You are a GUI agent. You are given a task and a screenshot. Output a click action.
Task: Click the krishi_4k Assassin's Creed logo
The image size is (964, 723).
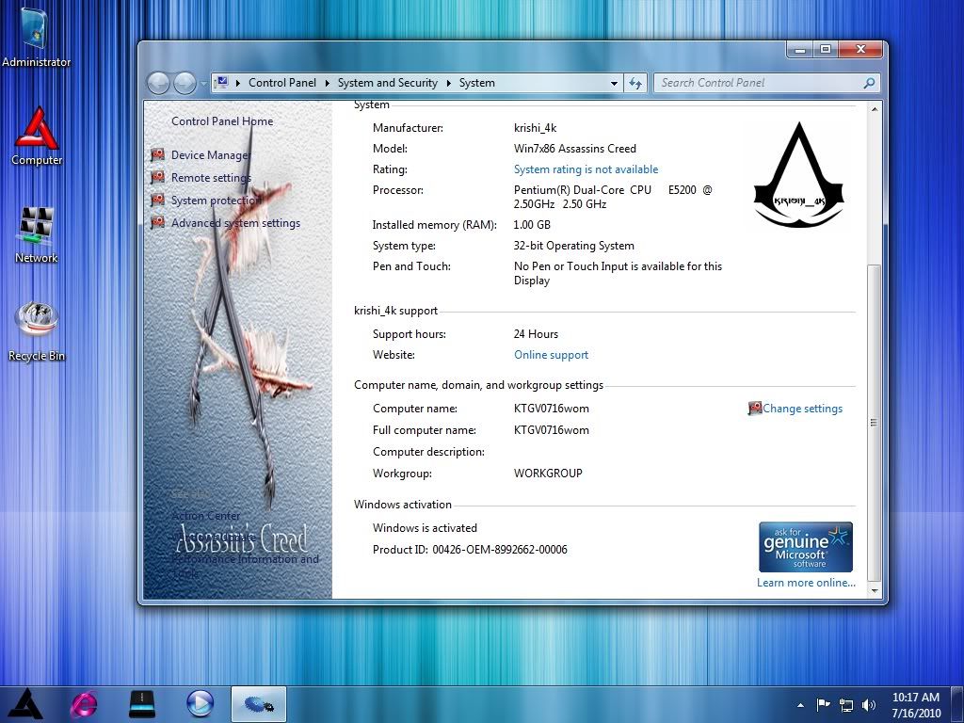click(798, 174)
